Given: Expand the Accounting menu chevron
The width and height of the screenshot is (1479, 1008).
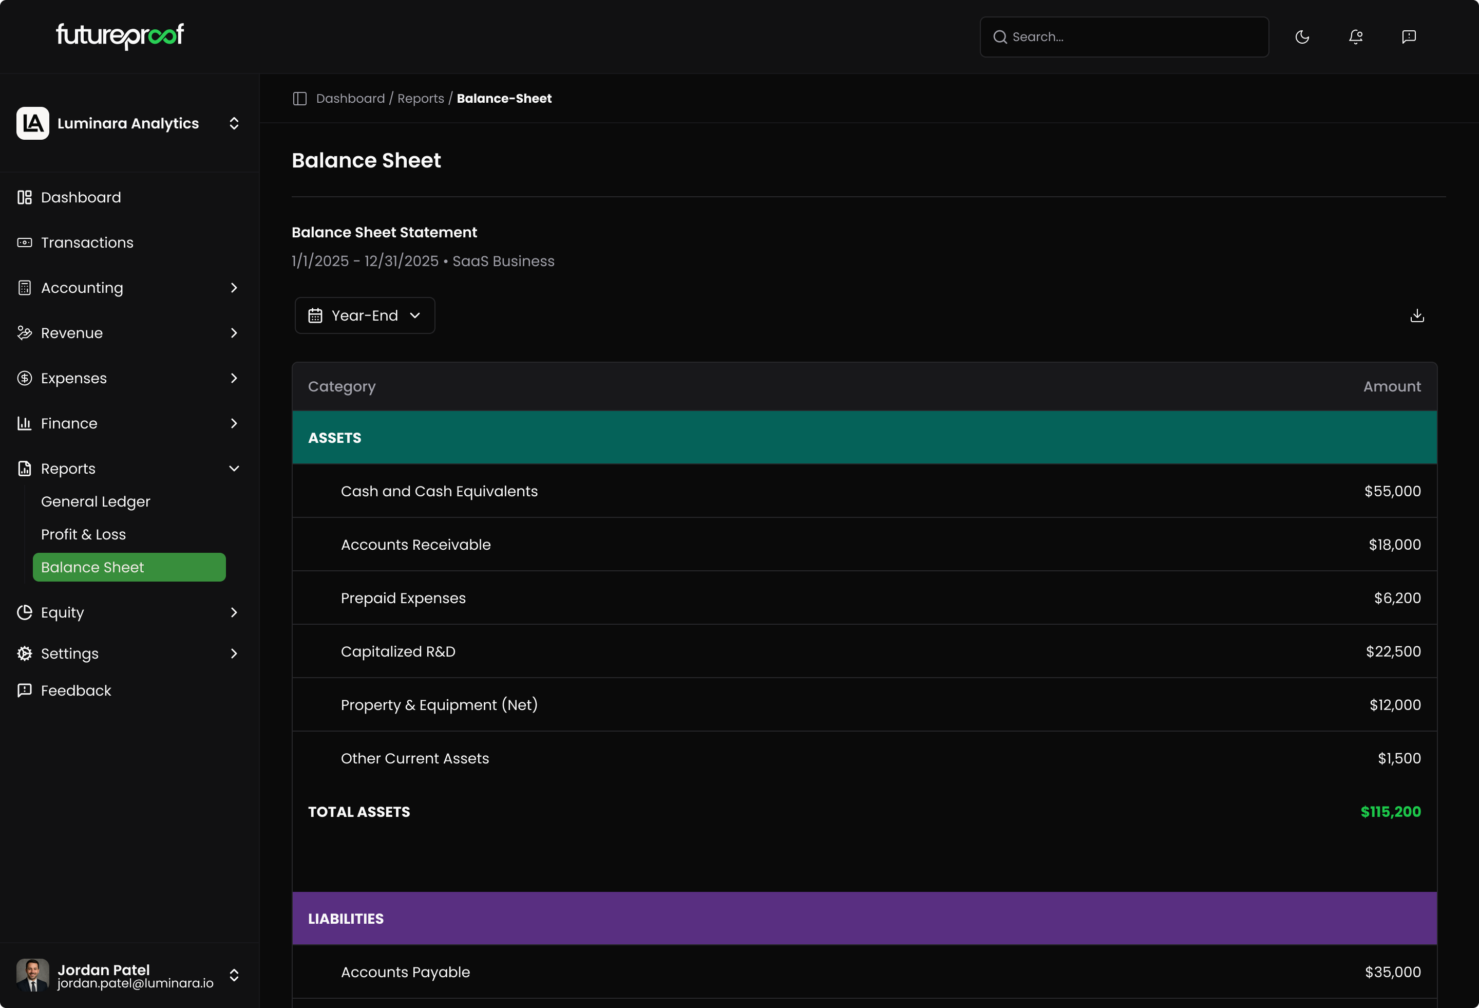Looking at the screenshot, I should 234,288.
